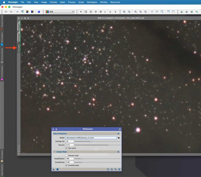The image size is (201, 177).
Task: Enable the Preview mask checkbox
Action: (x=66, y=156)
